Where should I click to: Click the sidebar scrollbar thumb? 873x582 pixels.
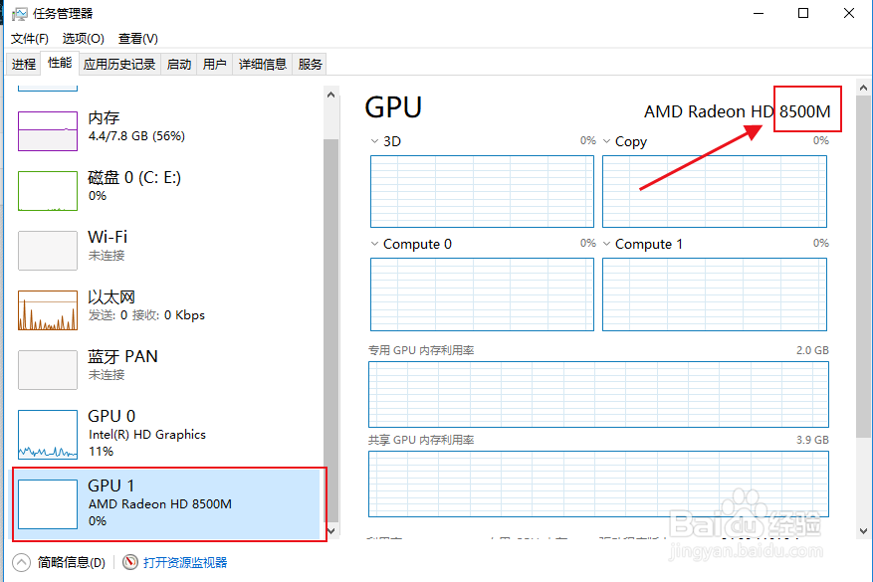point(330,330)
